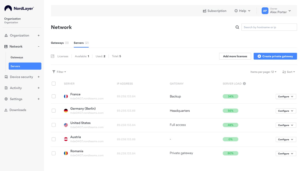
Task: Click the Licenses icon
Action: tap(53, 56)
